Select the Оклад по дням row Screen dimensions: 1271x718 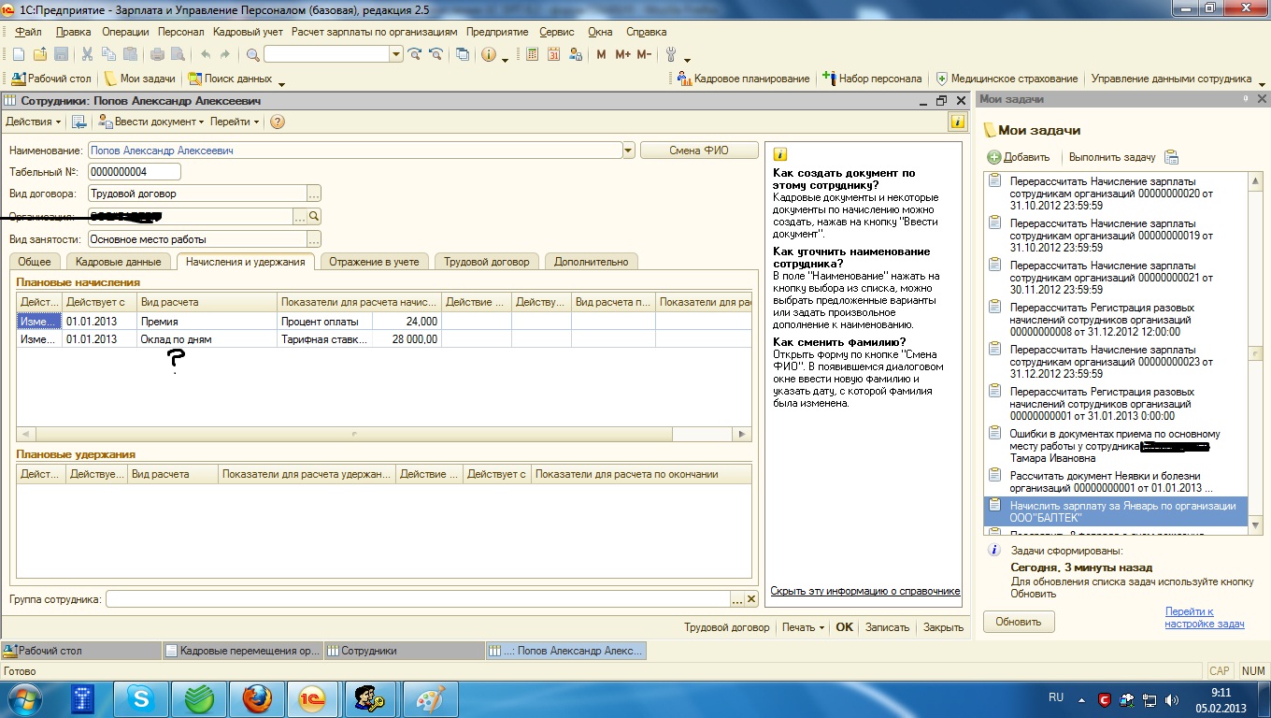(176, 339)
